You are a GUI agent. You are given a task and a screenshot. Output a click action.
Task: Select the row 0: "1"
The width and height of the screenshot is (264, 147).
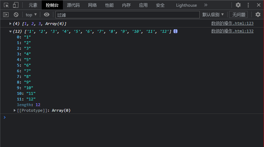pos(24,37)
